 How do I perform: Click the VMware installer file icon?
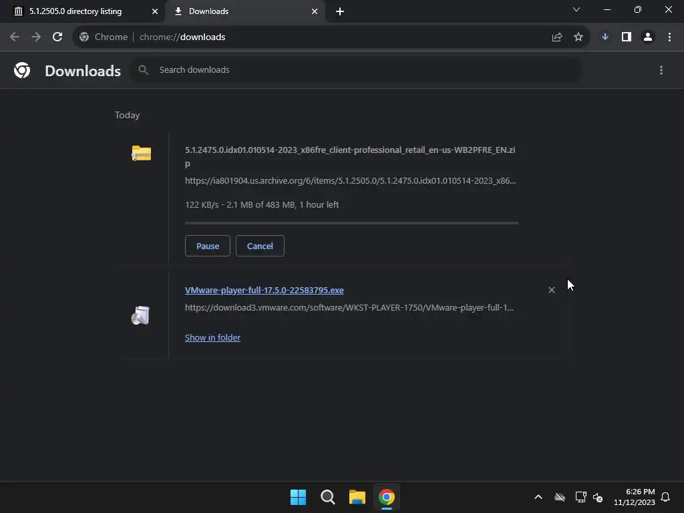point(140,315)
